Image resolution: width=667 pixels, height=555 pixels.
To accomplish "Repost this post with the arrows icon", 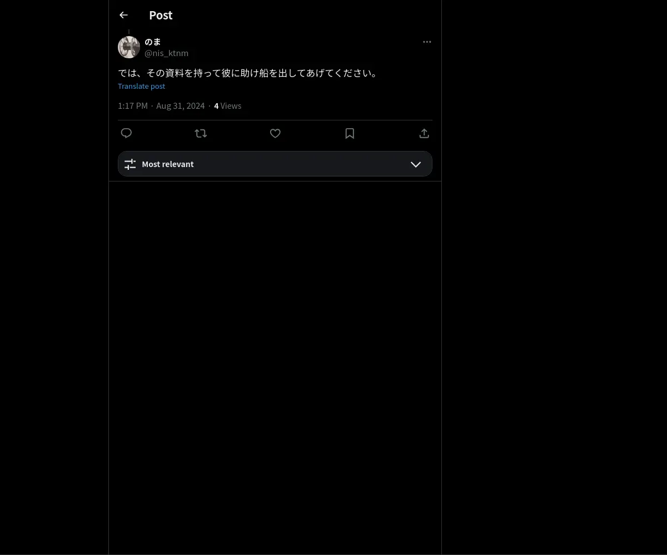I will coord(201,133).
